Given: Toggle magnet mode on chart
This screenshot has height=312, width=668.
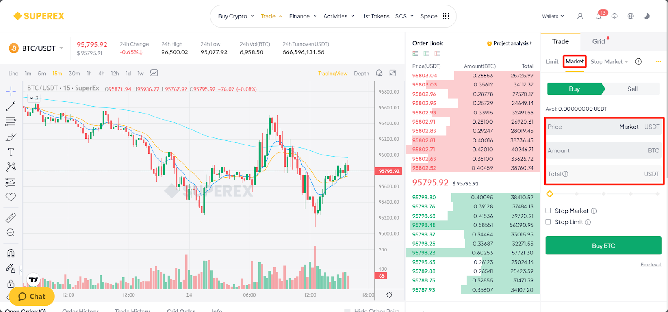Looking at the screenshot, I should [x=11, y=253].
